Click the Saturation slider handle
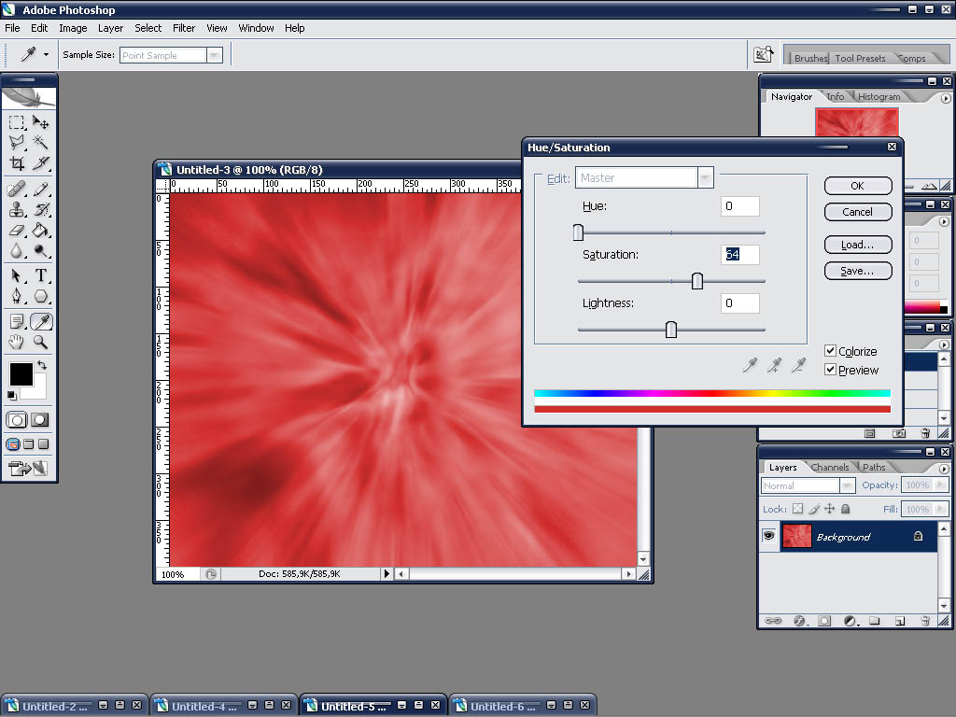 697,281
